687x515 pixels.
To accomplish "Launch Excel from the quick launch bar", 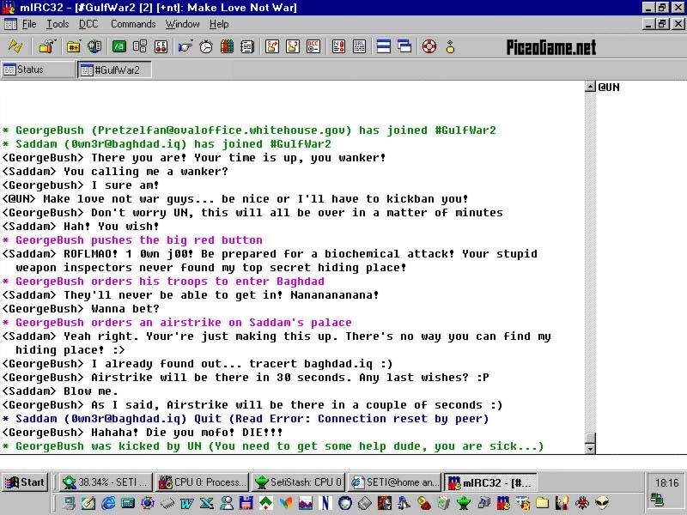I will [x=207, y=503].
